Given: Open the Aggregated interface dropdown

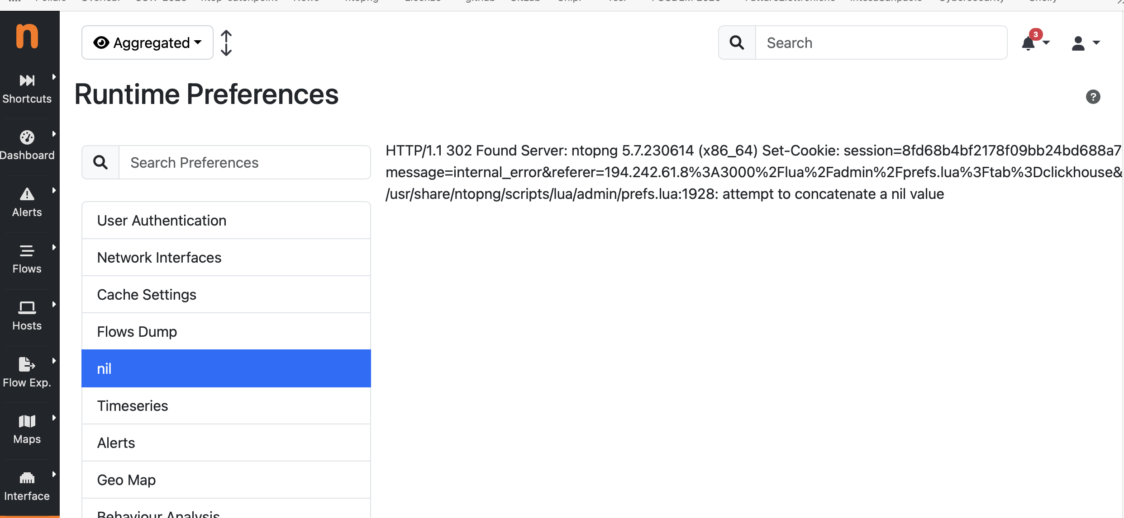Looking at the screenshot, I should (x=147, y=42).
